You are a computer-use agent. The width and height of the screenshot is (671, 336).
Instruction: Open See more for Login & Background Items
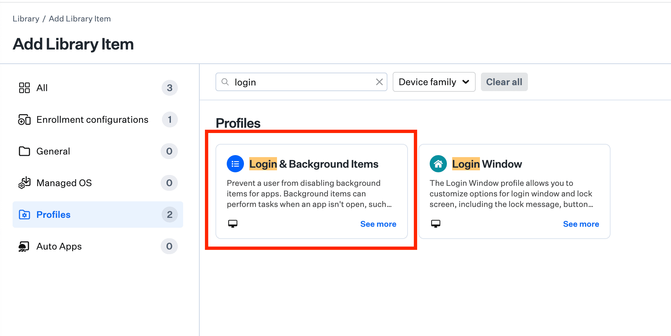pos(378,224)
